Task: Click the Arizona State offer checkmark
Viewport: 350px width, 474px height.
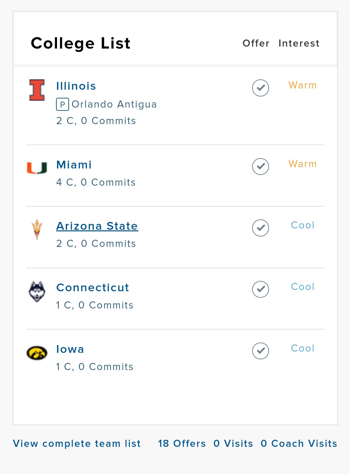Action: pos(261,228)
